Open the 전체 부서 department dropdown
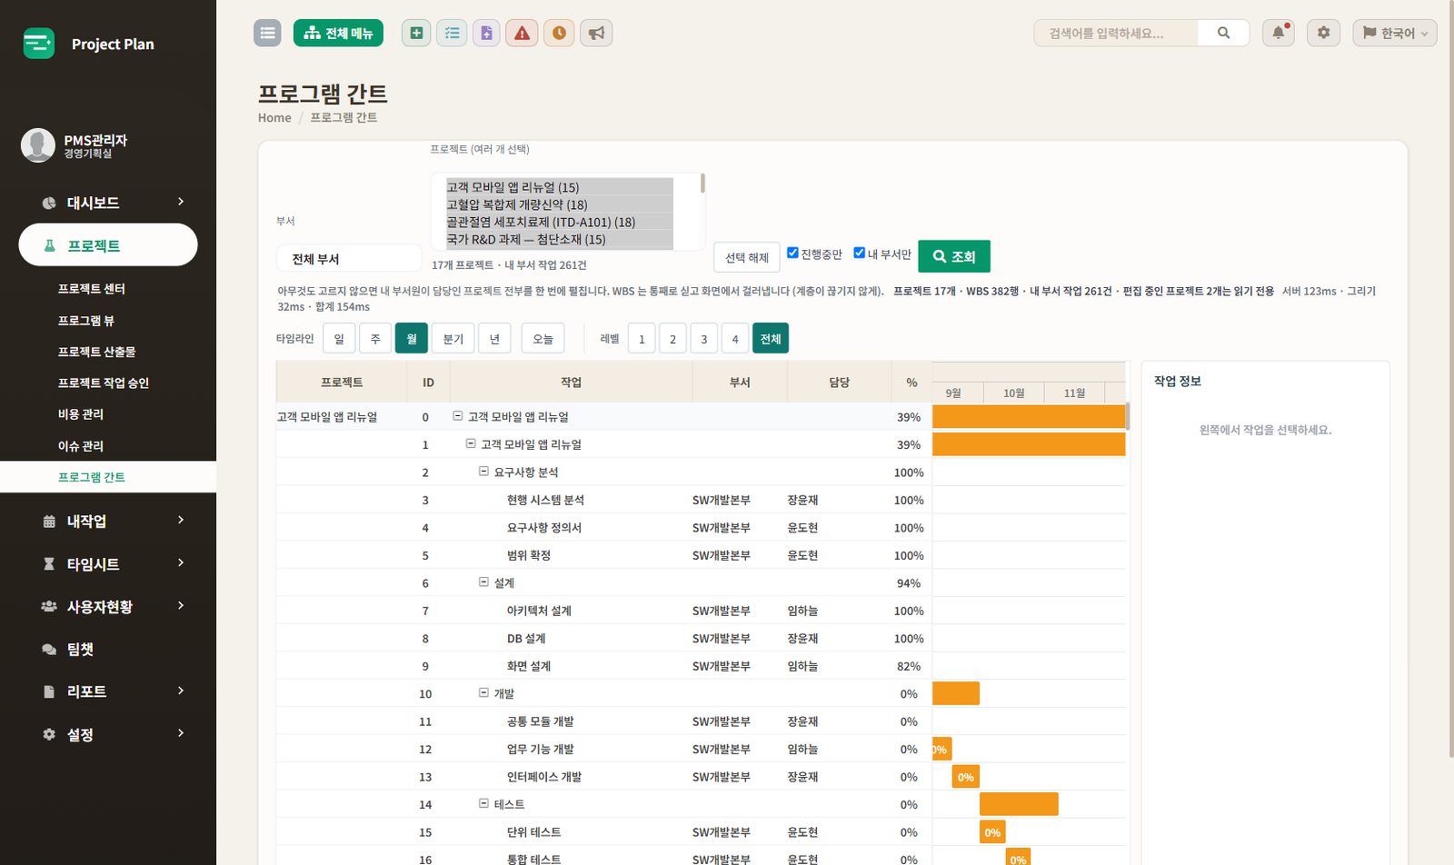Viewport: 1454px width, 865px height. pos(349,259)
